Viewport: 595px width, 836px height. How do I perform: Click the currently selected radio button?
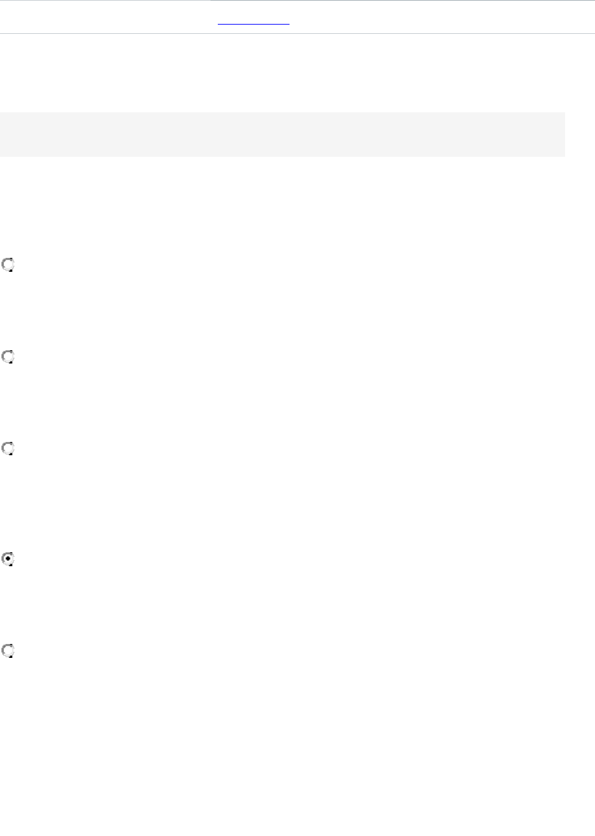coord(9,560)
